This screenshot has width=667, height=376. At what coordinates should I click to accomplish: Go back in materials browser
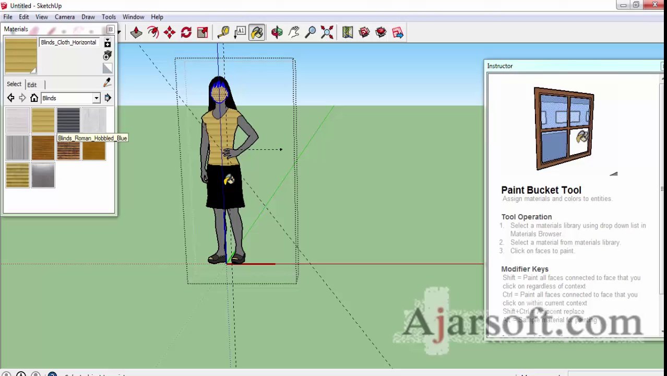(10, 98)
